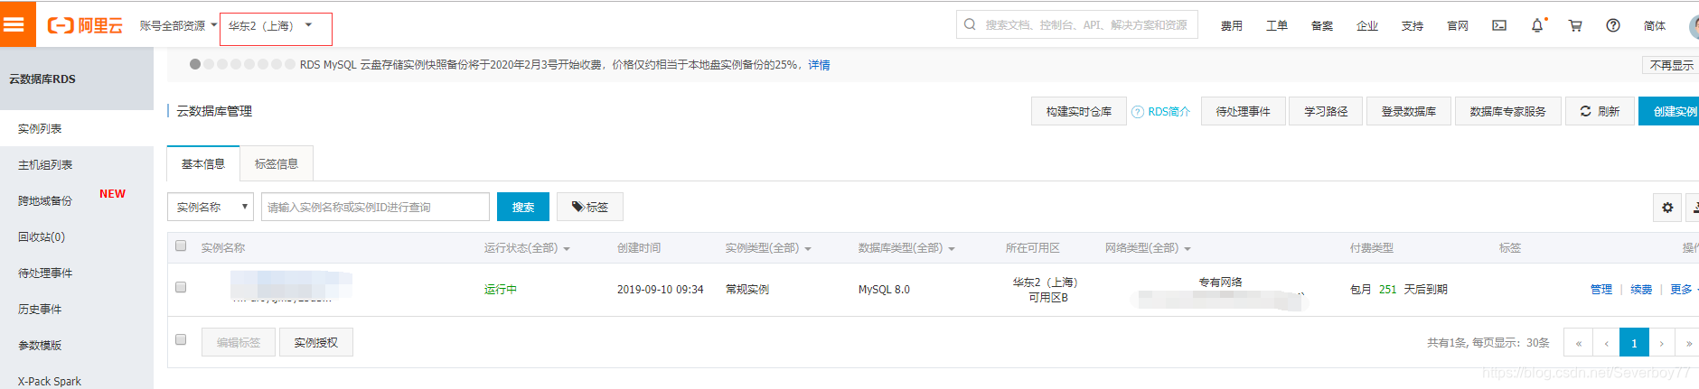Check the MySQL 8.0 instance row checkbox
1699x389 pixels.
181,287
